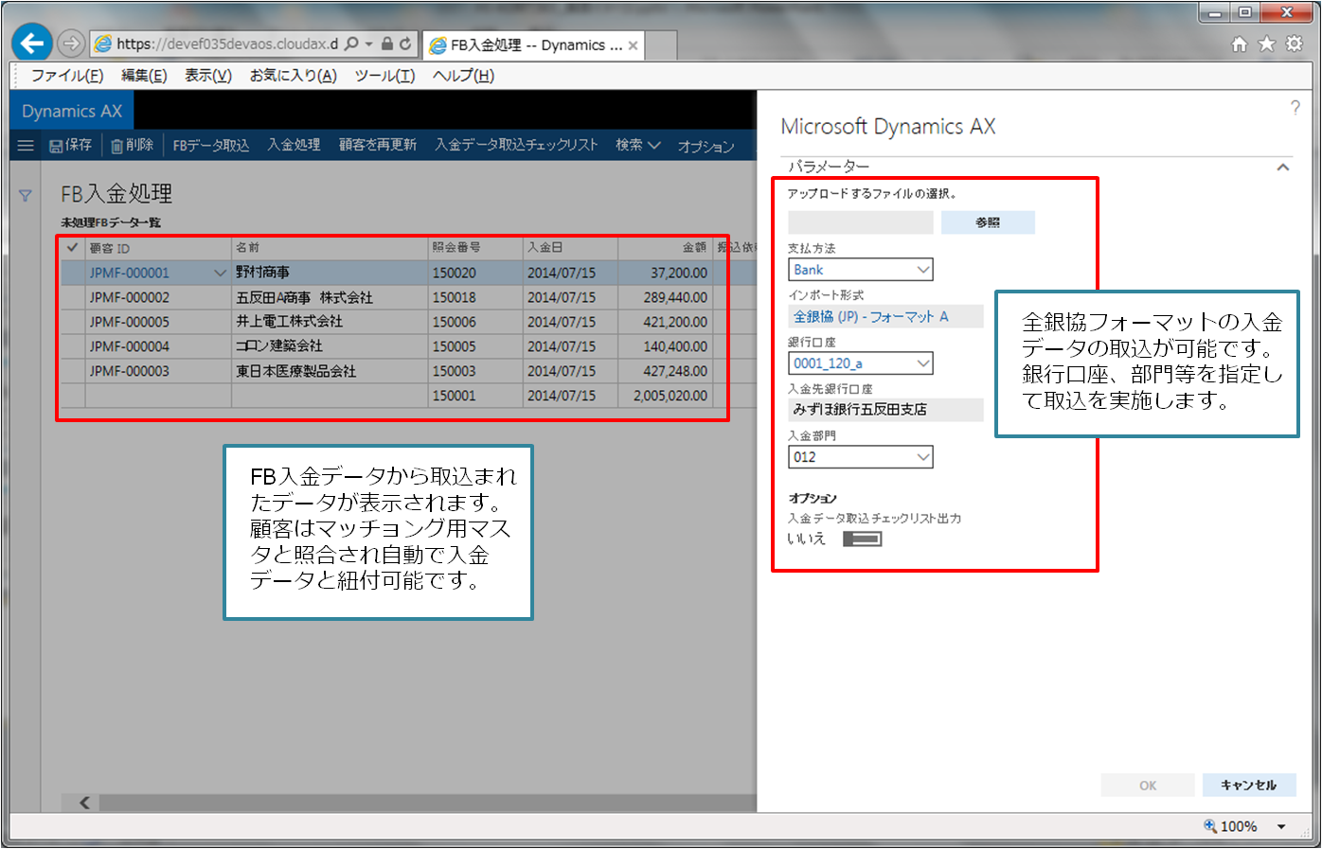
Task: Click the 全銀協 (JP) - フォーマット A link
Action: click(x=870, y=317)
